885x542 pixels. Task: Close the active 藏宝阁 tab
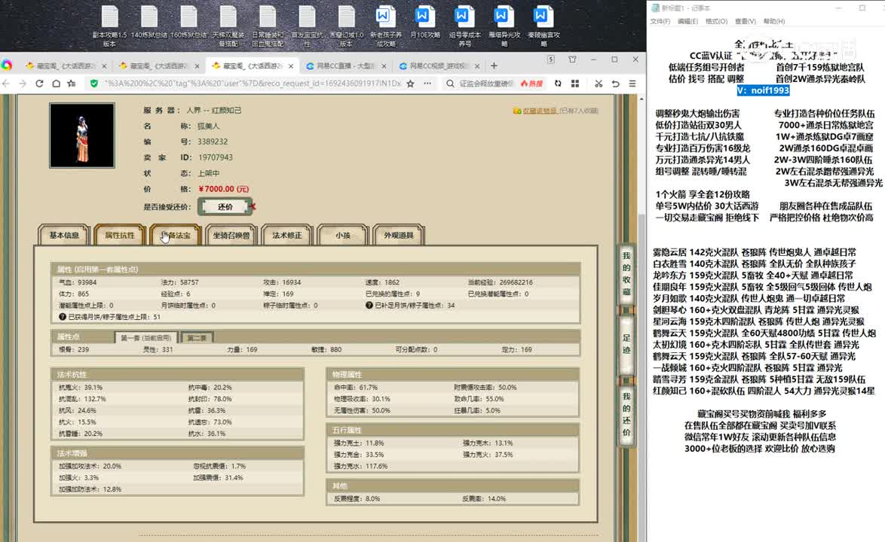[x=291, y=66]
